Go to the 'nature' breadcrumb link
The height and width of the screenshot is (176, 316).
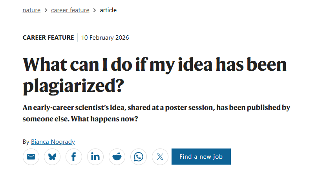click(31, 10)
